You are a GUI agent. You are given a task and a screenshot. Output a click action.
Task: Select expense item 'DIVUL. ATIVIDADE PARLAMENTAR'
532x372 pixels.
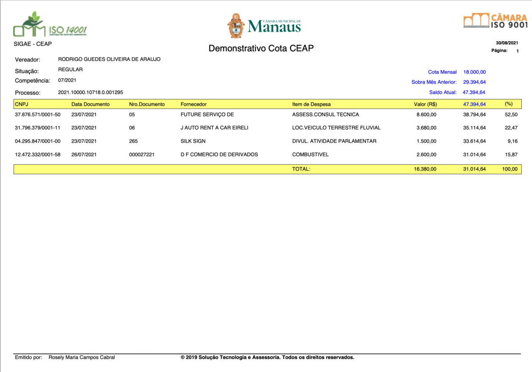334,141
